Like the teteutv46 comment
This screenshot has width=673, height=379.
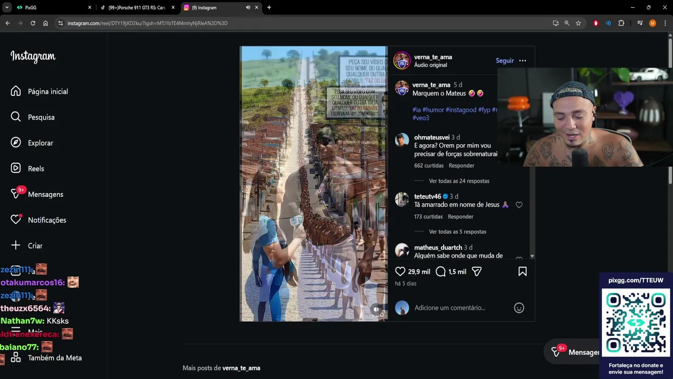click(519, 205)
